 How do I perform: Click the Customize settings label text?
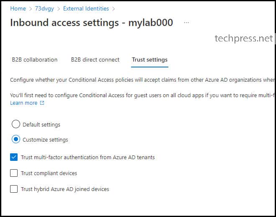click(45, 140)
